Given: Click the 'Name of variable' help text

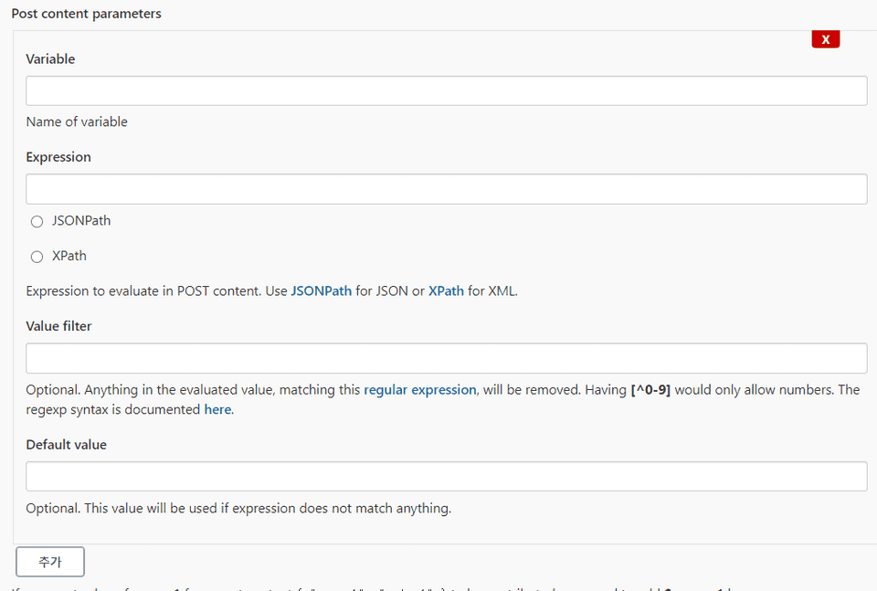Looking at the screenshot, I should [x=77, y=121].
